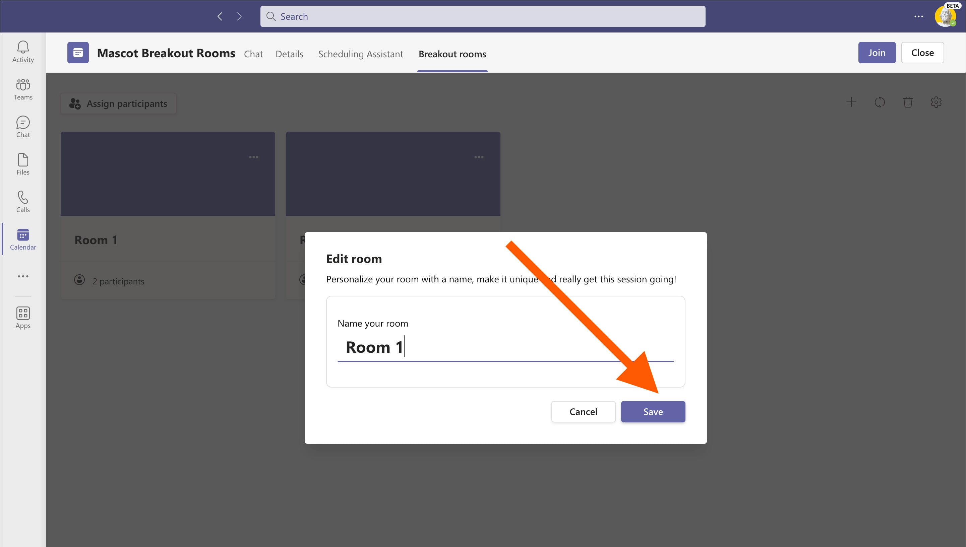This screenshot has height=547, width=966.
Task: Switch to the Details tab
Action: (289, 54)
